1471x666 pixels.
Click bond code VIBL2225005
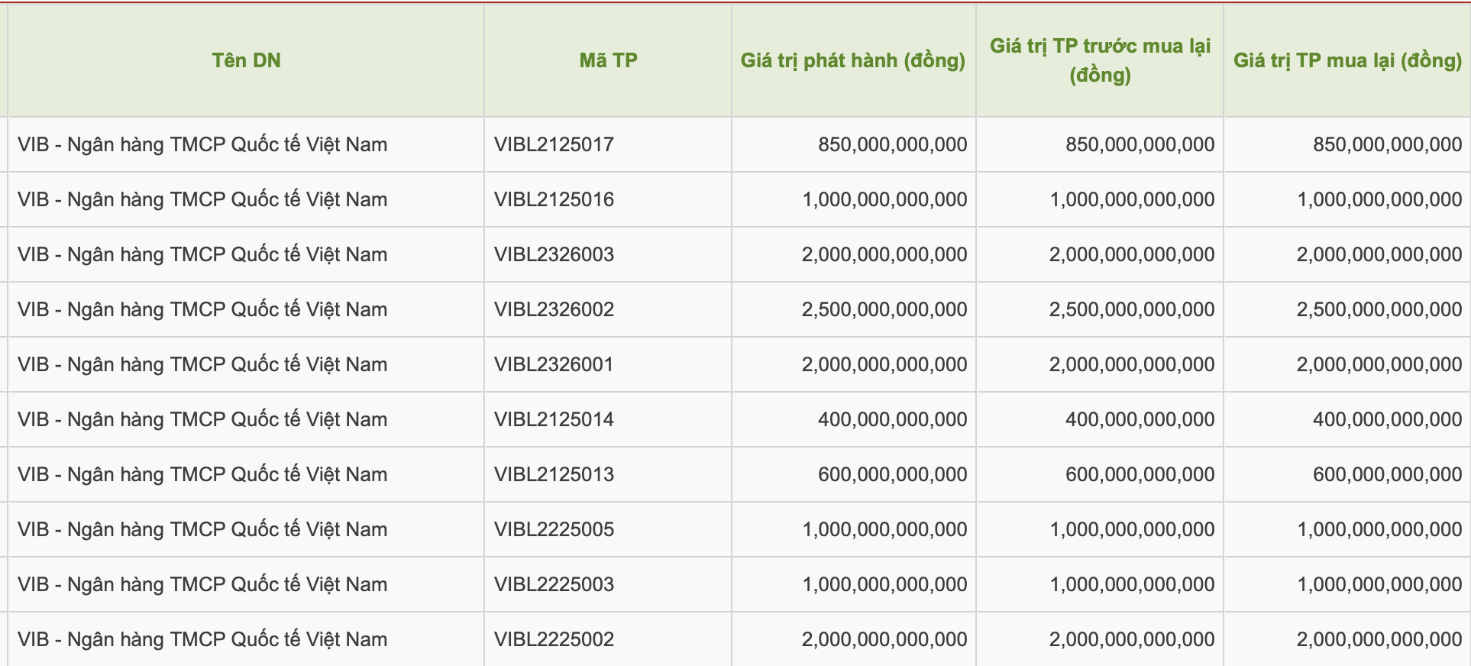pyautogui.click(x=554, y=529)
